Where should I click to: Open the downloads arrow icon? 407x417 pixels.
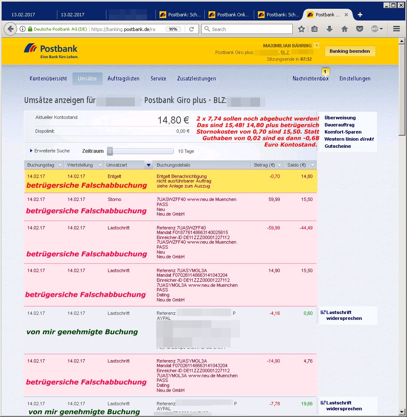(329, 29)
